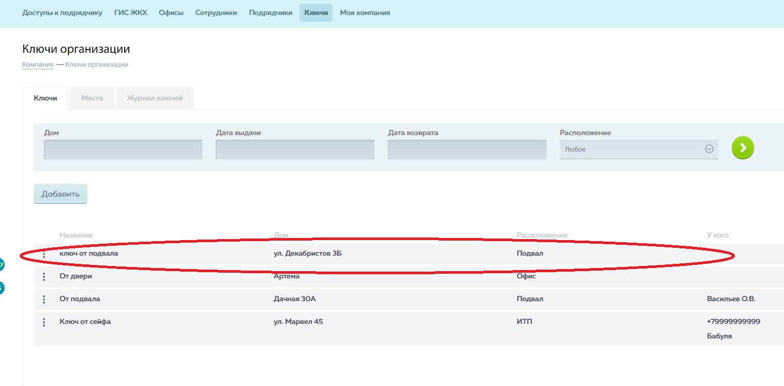Click the chevron in 'Любое' combo box
The width and height of the screenshot is (784, 386).
(709, 149)
